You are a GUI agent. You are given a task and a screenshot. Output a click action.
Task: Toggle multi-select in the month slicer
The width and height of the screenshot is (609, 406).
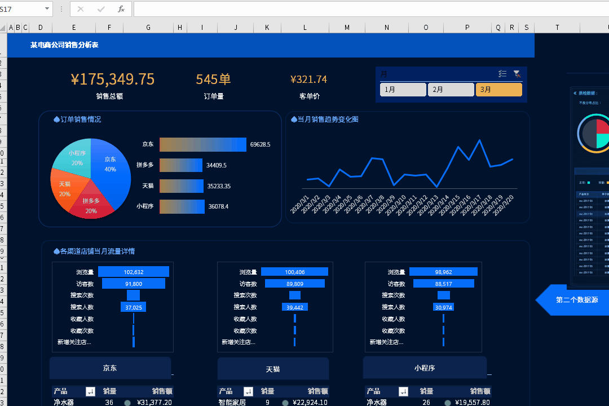[x=502, y=73]
